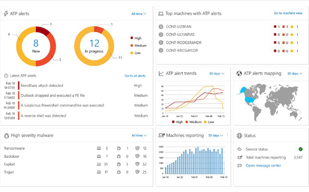Image resolution: width=309 pixels, height=192 pixels.
Task: Click the Service status cloud icon
Action: point(239,149)
